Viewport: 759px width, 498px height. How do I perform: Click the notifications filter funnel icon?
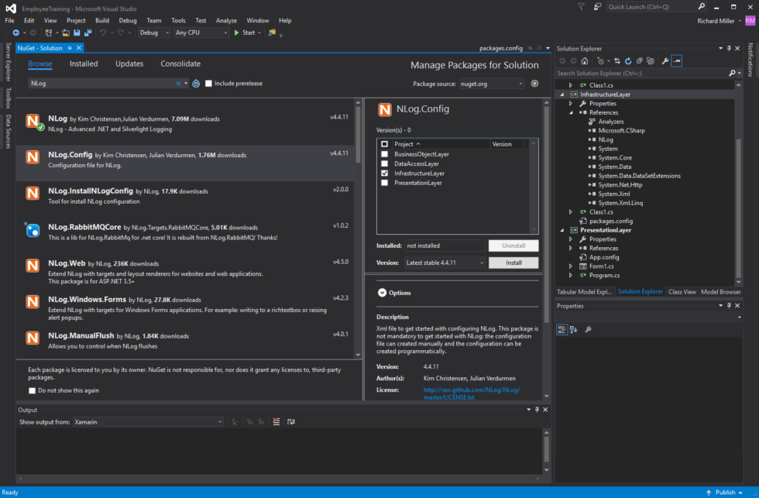pos(582,7)
